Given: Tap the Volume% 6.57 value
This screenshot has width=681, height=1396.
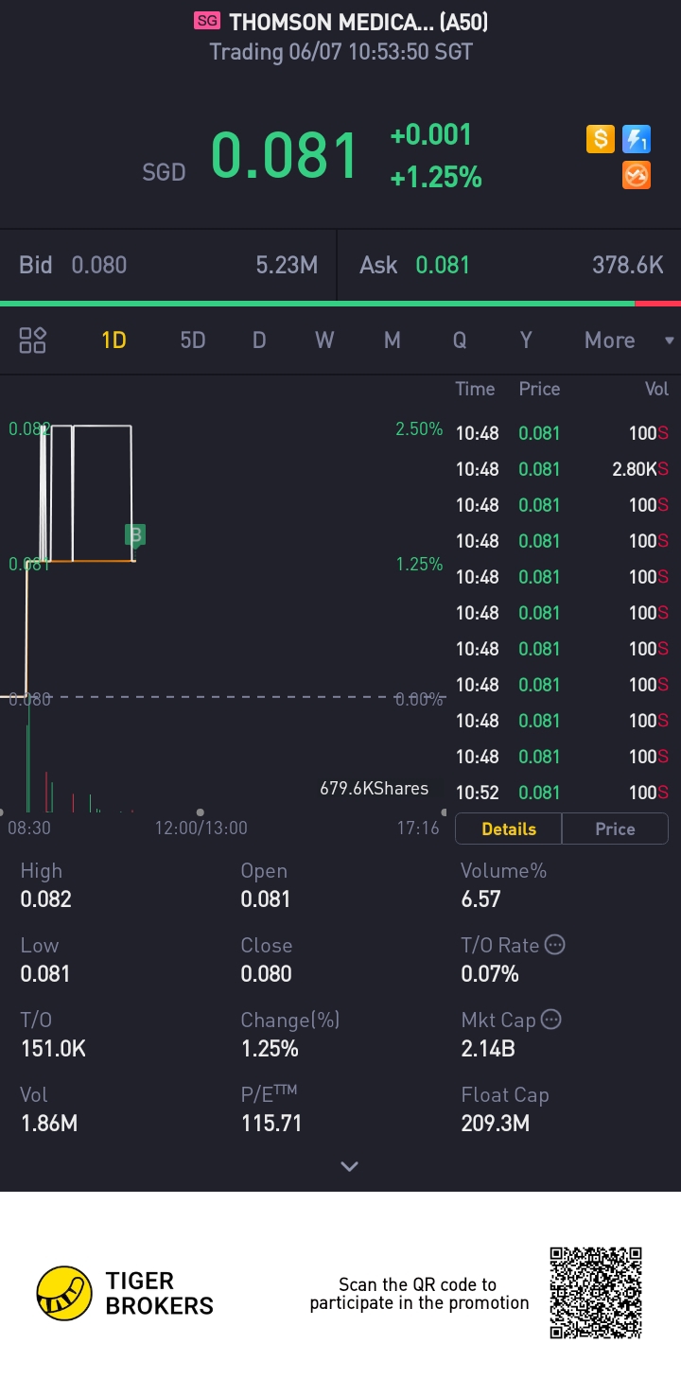Looking at the screenshot, I should [480, 899].
